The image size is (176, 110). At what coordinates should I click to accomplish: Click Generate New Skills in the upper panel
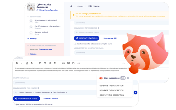point(87,38)
